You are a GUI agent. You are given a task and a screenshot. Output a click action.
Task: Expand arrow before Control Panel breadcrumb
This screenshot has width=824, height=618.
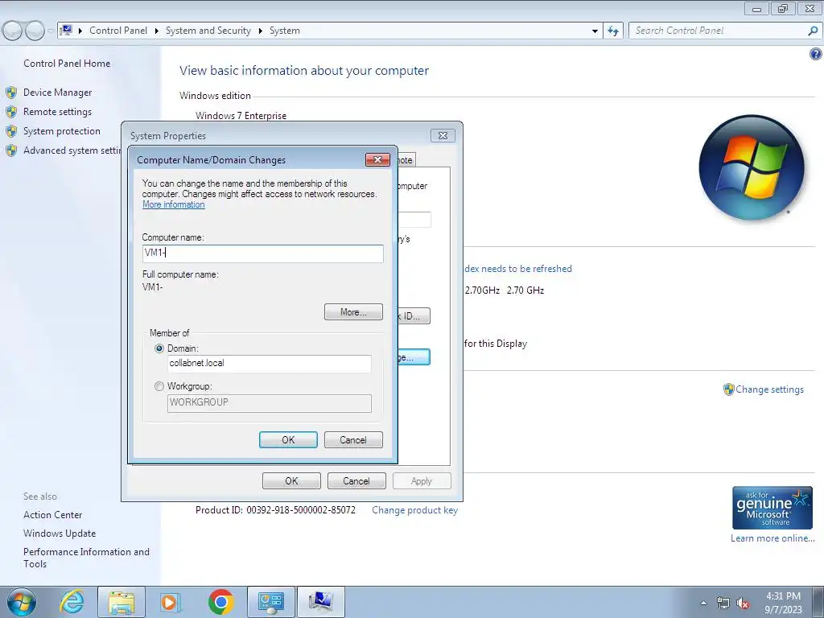[80, 31]
